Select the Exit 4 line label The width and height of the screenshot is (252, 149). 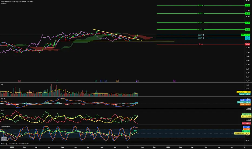point(201,5)
